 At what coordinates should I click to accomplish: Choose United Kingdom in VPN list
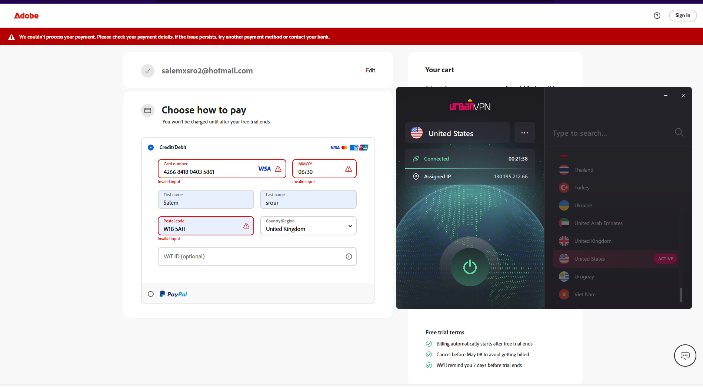593,241
